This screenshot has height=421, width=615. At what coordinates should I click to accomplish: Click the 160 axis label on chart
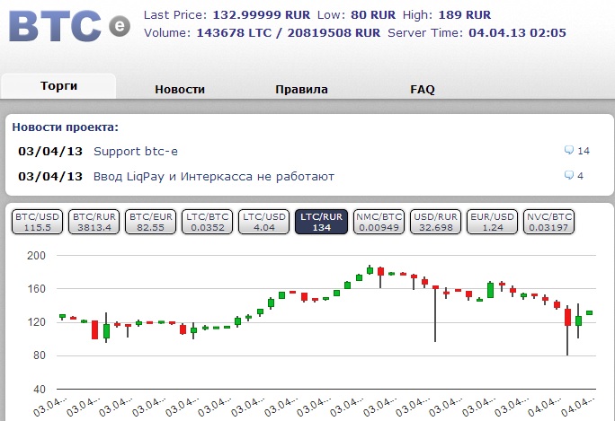36,289
